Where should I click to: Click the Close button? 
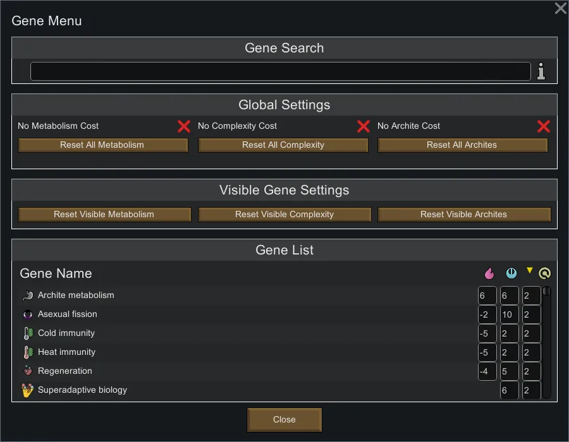click(x=284, y=419)
